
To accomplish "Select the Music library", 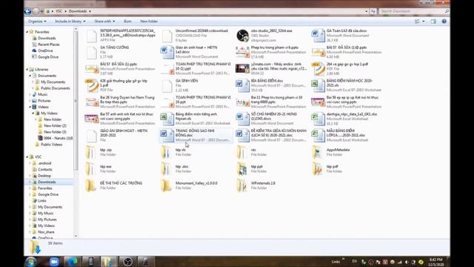I will tap(43, 94).
